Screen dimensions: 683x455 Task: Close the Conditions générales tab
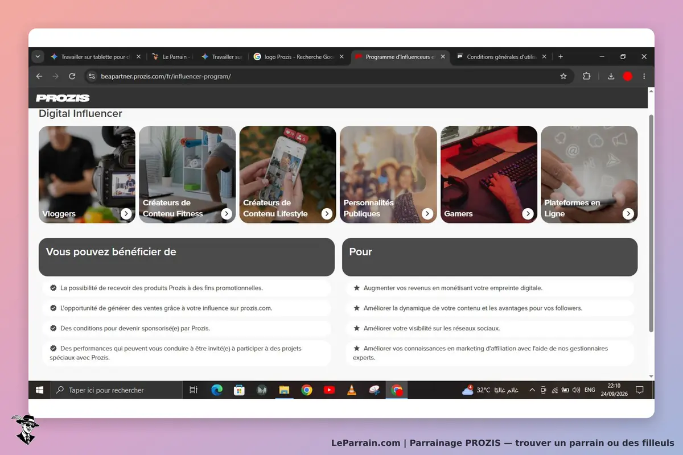pyautogui.click(x=544, y=57)
